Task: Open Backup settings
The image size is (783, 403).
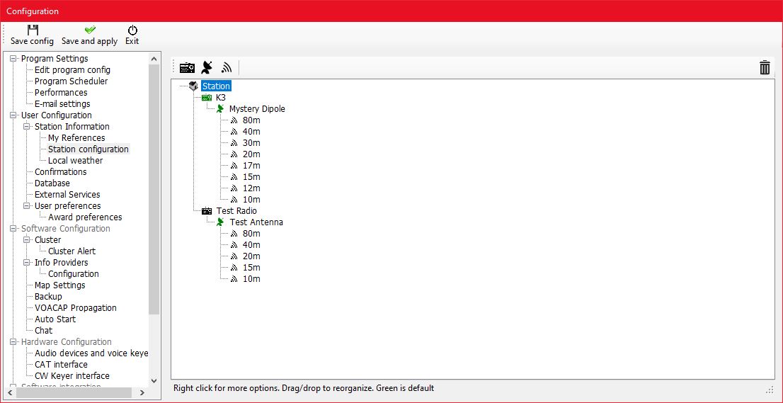Action: click(x=48, y=296)
